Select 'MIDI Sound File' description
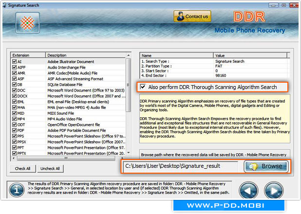Screen dimensions: 301x214 (x=61, y=113)
